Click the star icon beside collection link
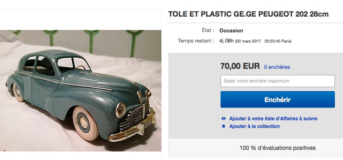Image resolution: width=343 pixels, height=160 pixels. pyautogui.click(x=223, y=126)
